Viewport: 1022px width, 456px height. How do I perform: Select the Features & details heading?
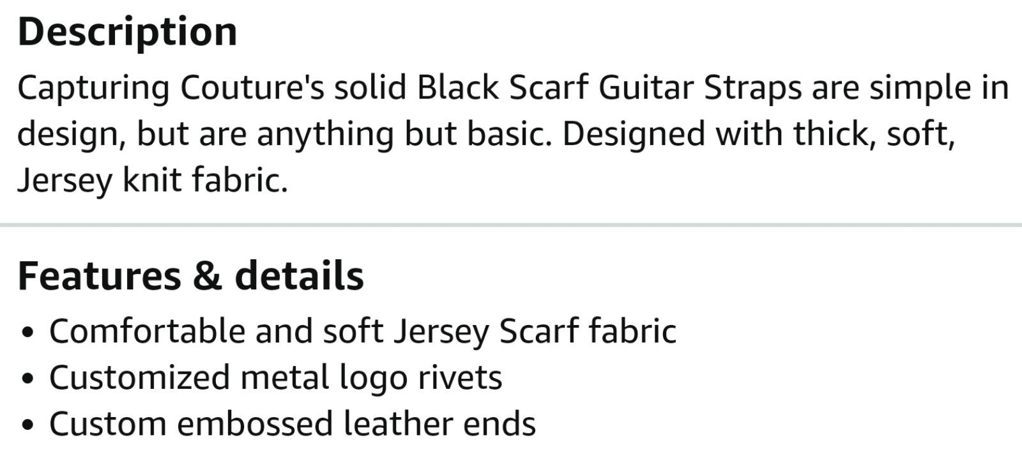click(x=191, y=276)
